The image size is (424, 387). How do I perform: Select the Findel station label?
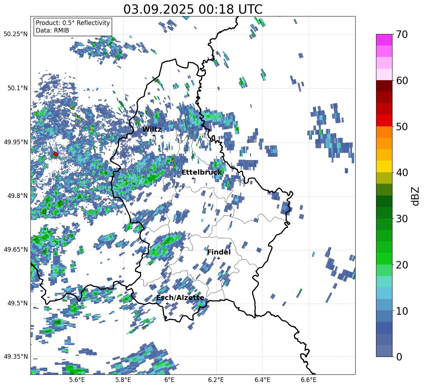click(219, 252)
